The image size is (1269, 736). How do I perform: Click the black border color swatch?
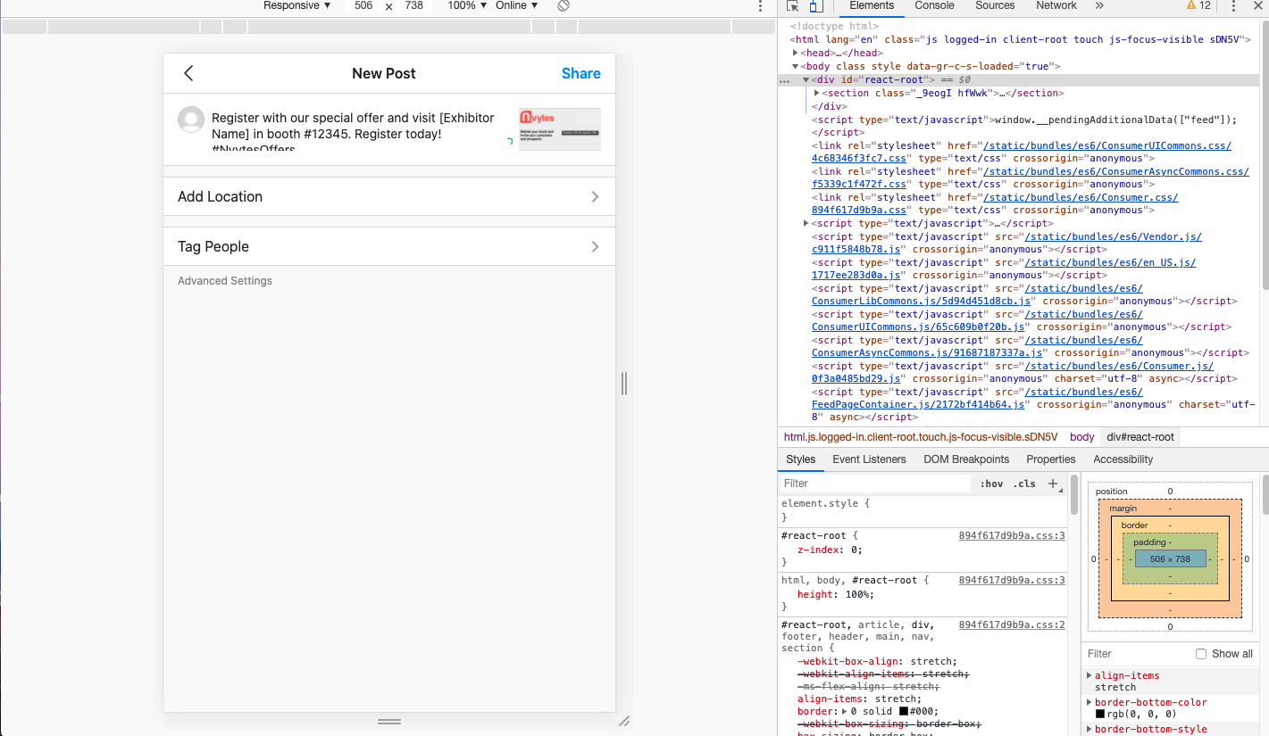pos(904,711)
